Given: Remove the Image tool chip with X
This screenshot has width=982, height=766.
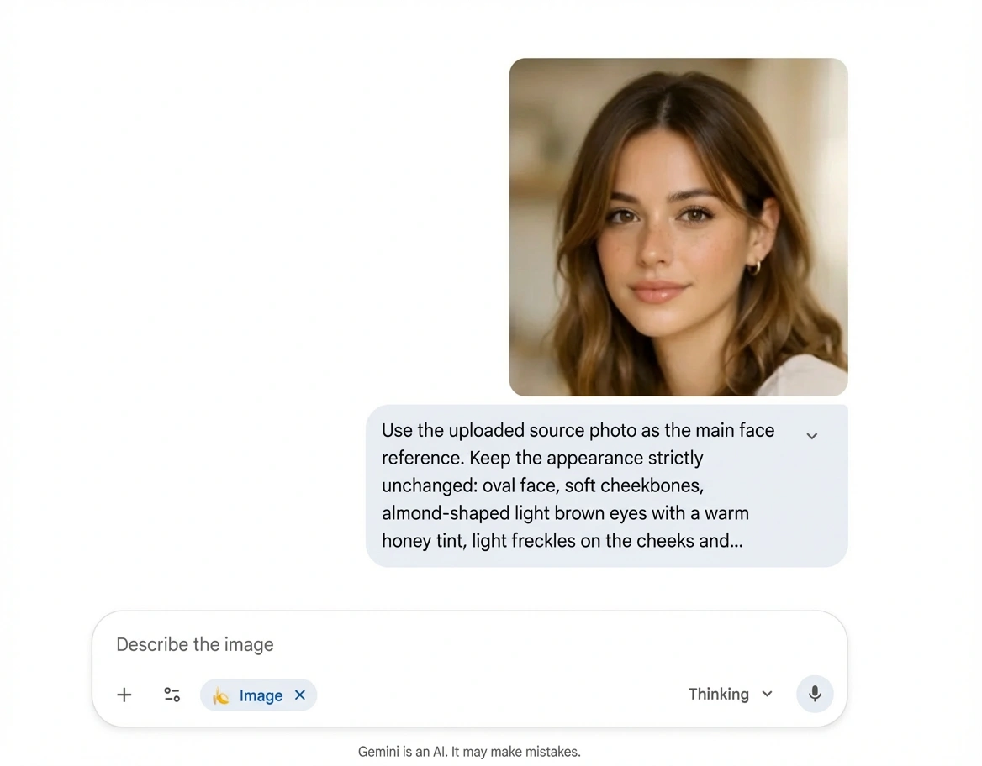Looking at the screenshot, I should [300, 695].
